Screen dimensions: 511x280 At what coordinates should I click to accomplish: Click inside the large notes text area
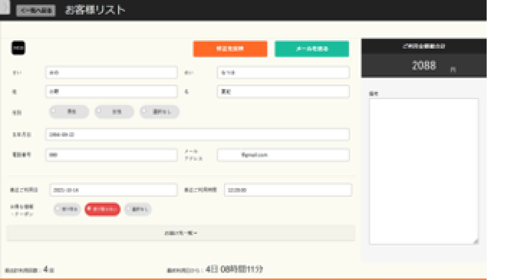(x=423, y=170)
